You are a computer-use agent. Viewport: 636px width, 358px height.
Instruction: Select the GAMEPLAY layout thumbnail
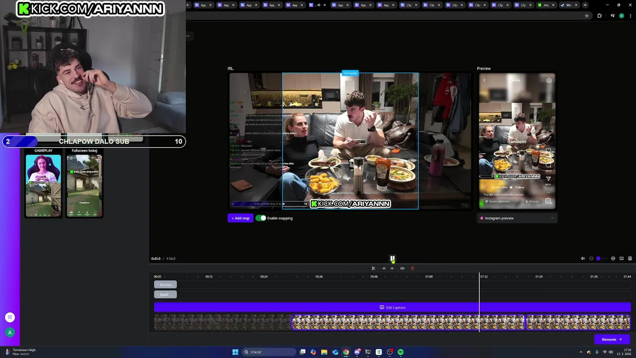tap(43, 186)
